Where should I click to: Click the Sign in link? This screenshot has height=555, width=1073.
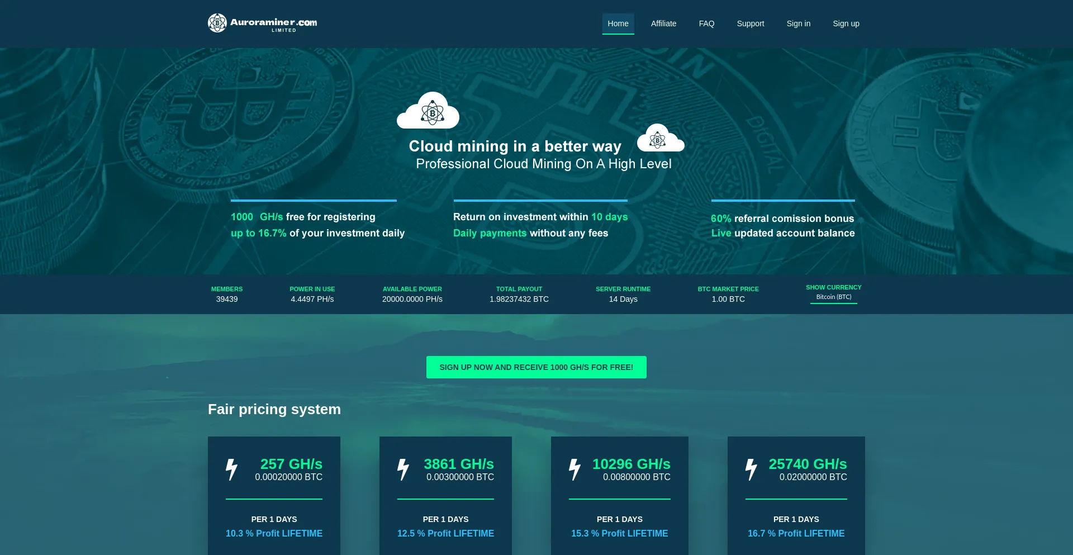(798, 23)
